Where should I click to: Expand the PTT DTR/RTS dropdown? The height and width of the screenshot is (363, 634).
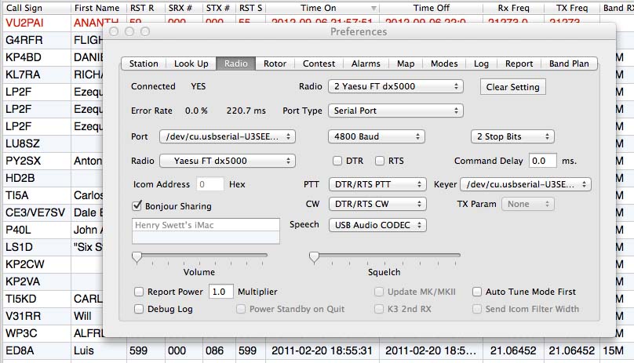[x=376, y=184]
